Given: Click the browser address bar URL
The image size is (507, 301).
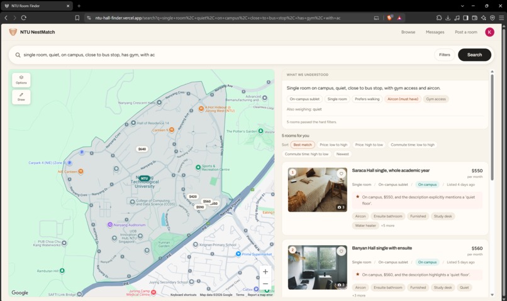Looking at the screenshot, I should 217,18.
